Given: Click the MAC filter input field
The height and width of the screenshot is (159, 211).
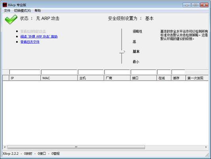Looking at the screenshot, I should pos(59,72).
